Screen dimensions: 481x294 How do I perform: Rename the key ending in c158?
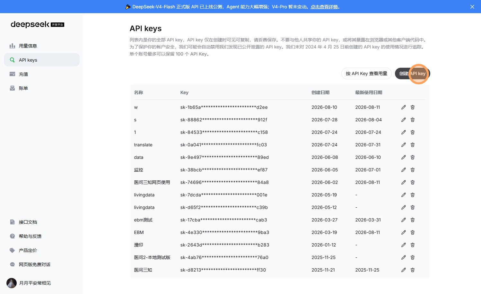tap(404, 132)
